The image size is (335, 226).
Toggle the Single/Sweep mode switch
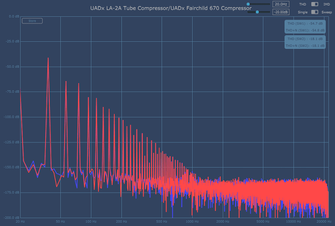pyautogui.click(x=314, y=12)
